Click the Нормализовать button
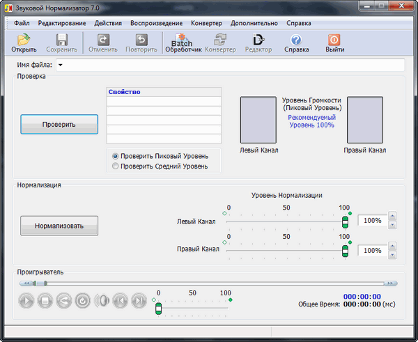Screen dimensions: 418x342 [x=59, y=226]
